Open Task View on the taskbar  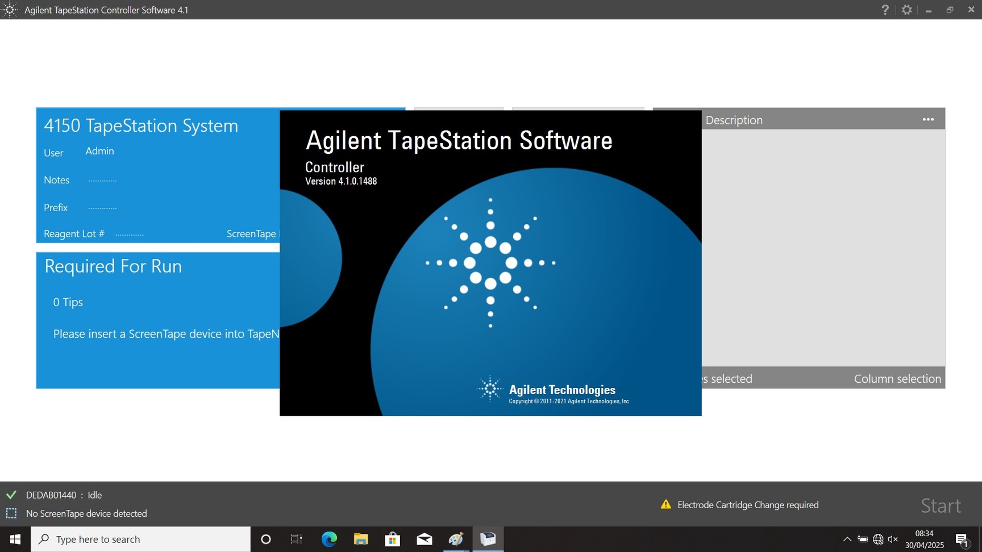click(296, 539)
